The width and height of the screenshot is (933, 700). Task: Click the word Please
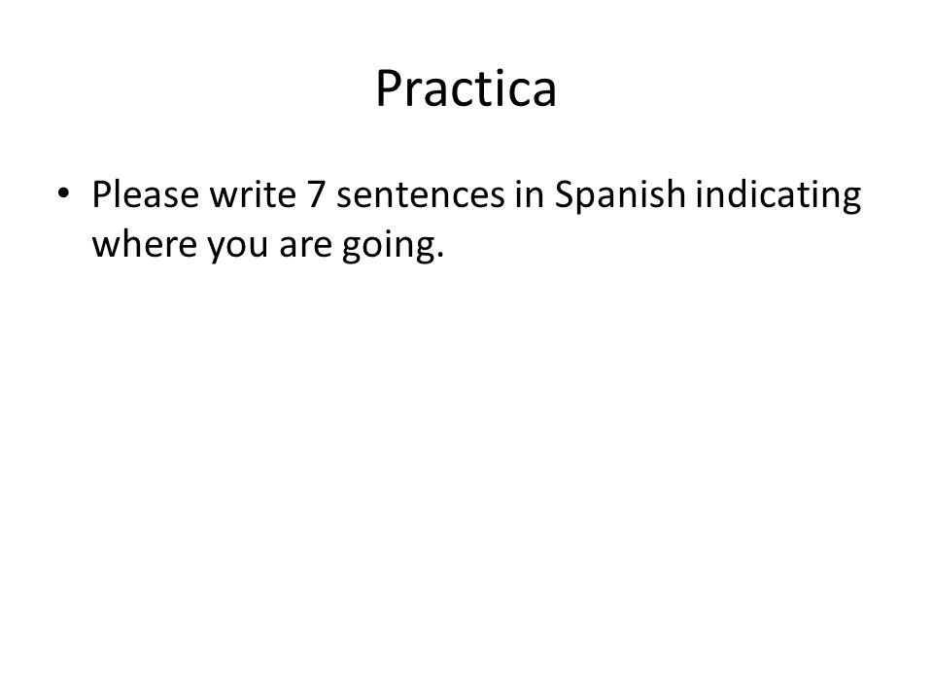tap(145, 194)
